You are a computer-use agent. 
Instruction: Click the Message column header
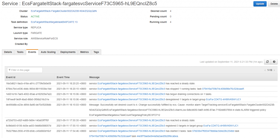pos(183,77)
